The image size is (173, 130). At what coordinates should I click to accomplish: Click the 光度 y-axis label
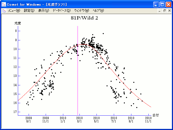point(18,23)
